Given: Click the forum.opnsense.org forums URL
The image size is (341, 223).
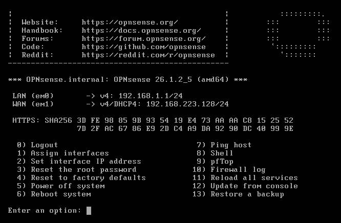Looking at the screenshot, I should [x=143, y=38].
